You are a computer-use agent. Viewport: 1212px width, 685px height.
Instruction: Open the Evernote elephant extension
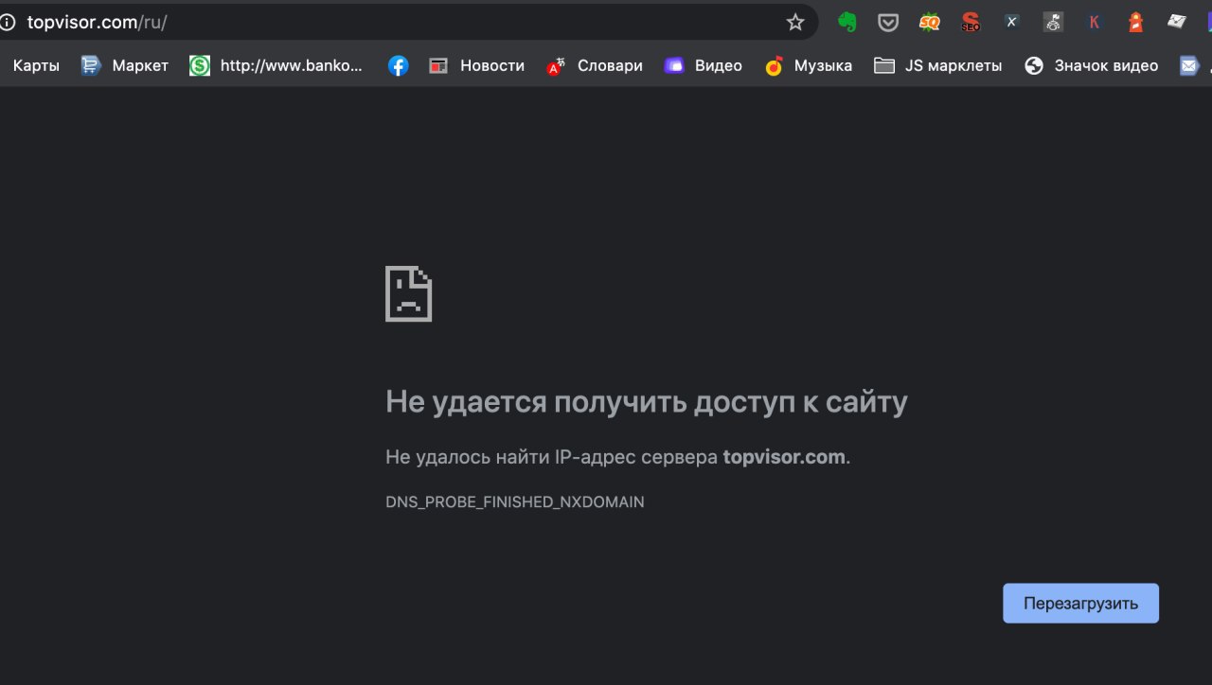[x=847, y=22]
